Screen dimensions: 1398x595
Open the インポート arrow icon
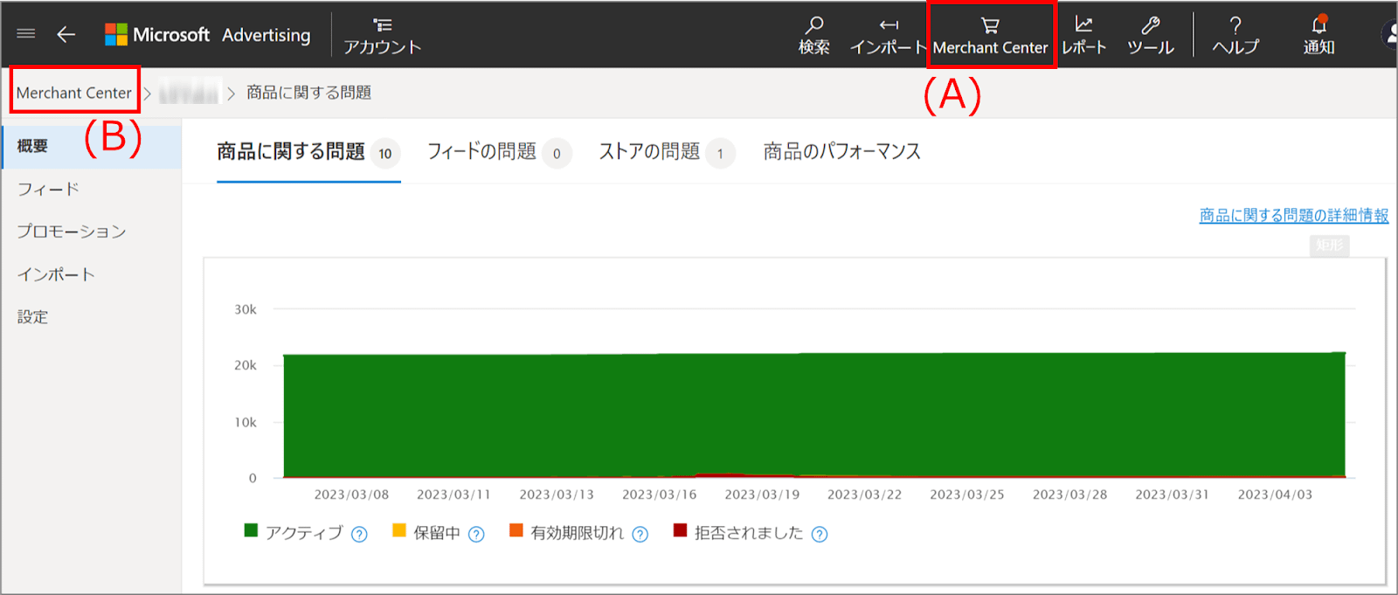pos(889,25)
